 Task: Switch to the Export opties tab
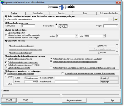click(x=38, y=13)
